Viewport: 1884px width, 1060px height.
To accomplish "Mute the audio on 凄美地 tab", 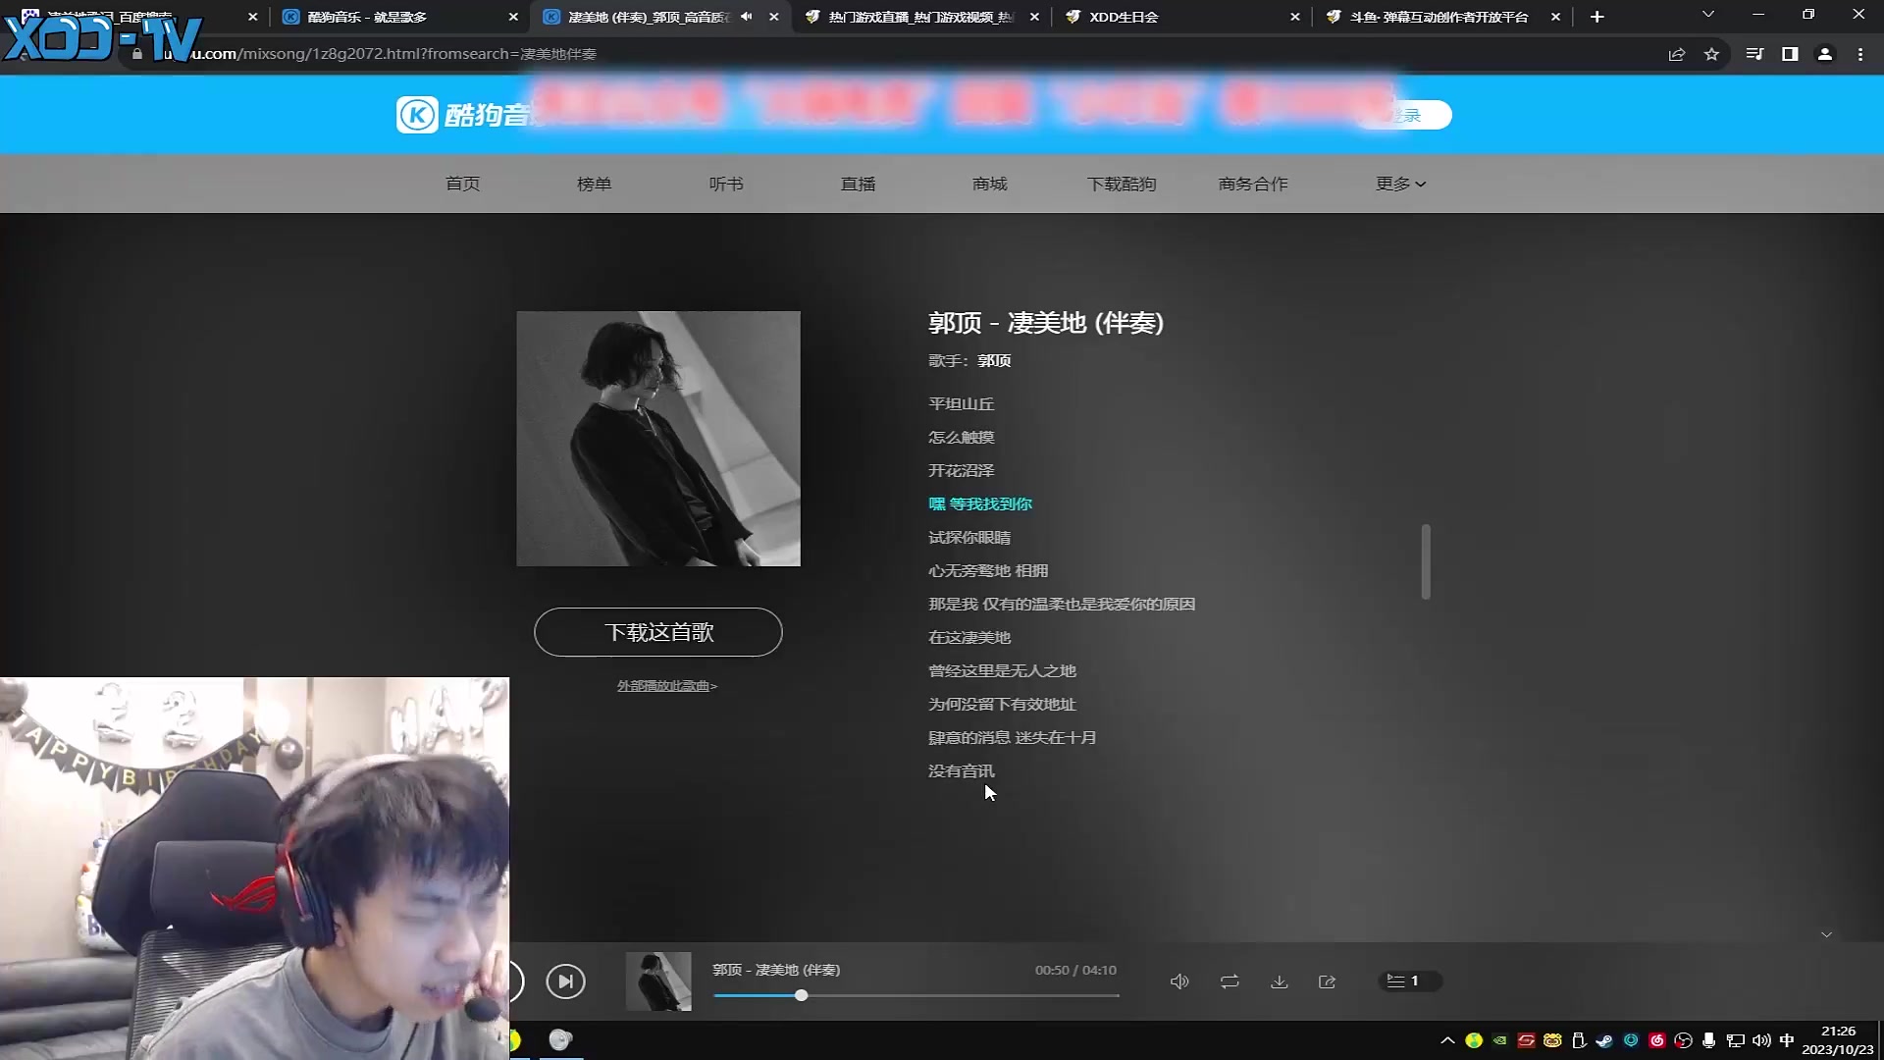I will pos(747,17).
